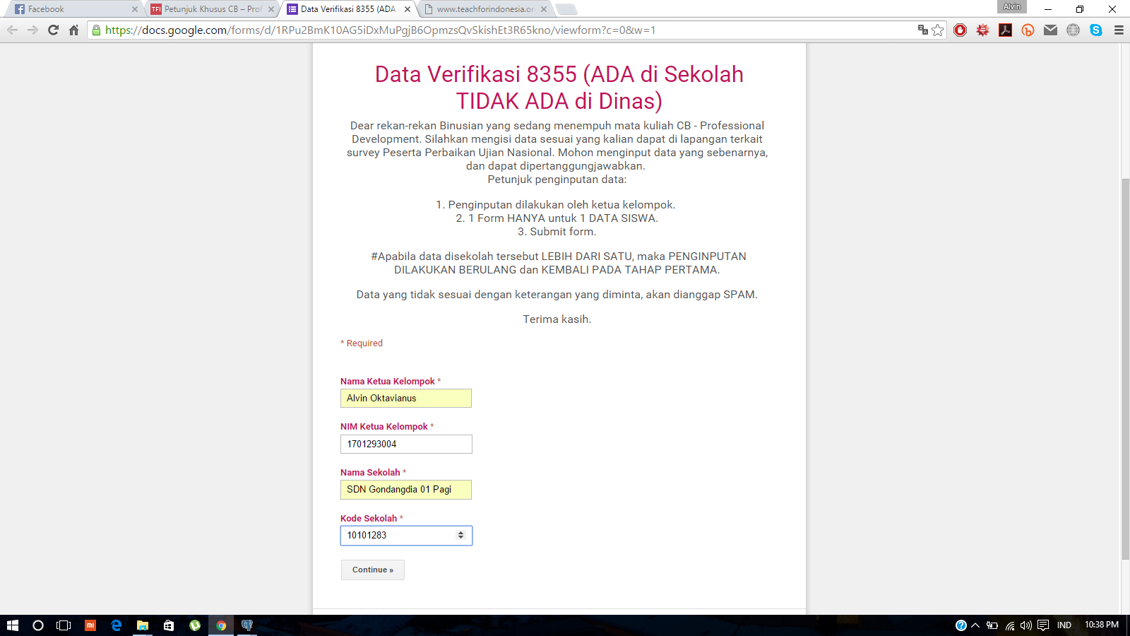This screenshot has height=636, width=1130.
Task: Edit the Nama Ketua Kelompok field
Action: tap(406, 398)
